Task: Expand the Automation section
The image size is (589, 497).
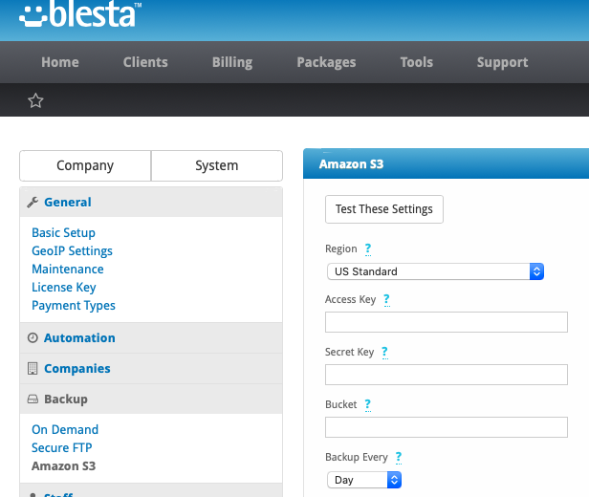Action: (x=151, y=337)
